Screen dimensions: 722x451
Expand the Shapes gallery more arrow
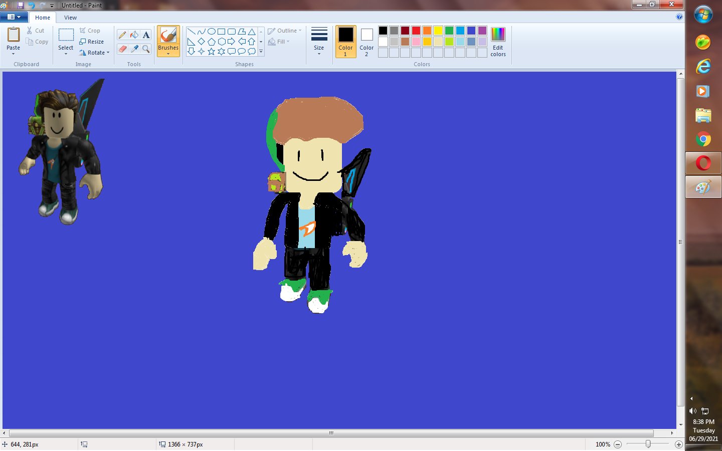coord(261,51)
